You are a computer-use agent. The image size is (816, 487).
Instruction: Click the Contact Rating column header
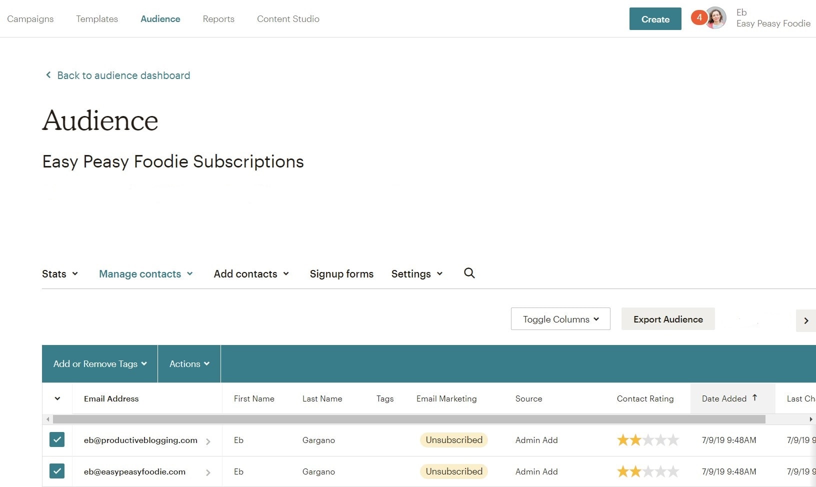[645, 398]
